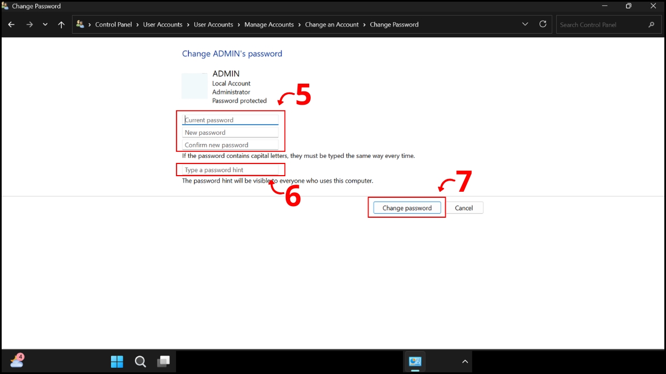The height and width of the screenshot is (374, 666).
Task: Open the Windows Start menu
Action: coord(117,361)
